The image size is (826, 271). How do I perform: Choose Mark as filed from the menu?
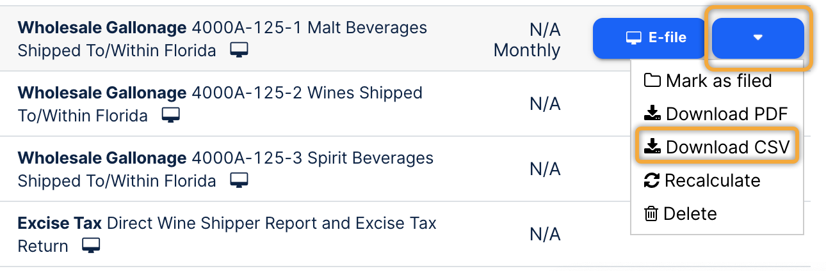tap(718, 81)
